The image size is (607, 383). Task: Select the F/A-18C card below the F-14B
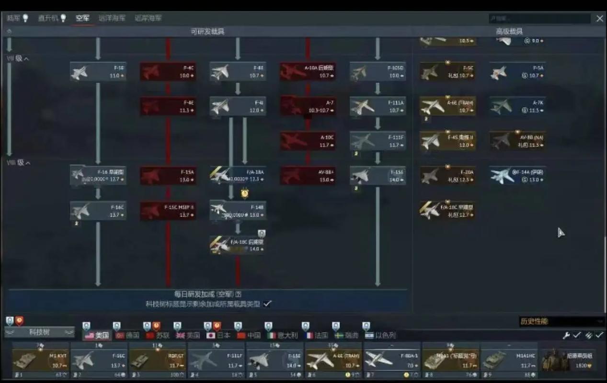point(238,245)
